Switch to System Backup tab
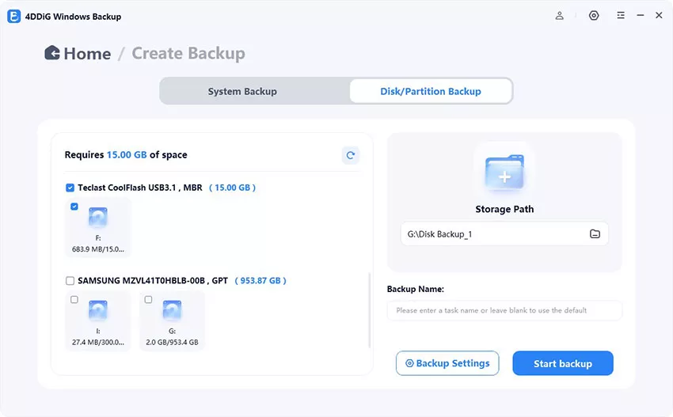 (242, 91)
